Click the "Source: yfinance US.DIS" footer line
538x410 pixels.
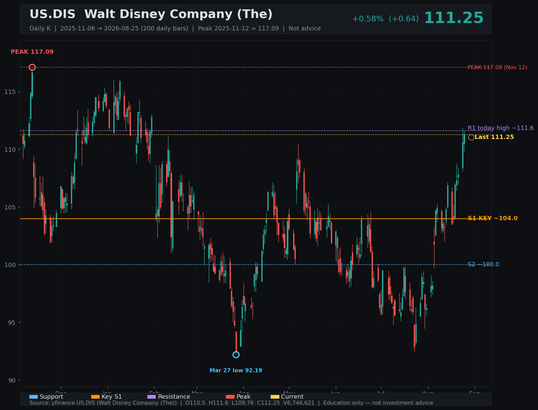coord(231,403)
